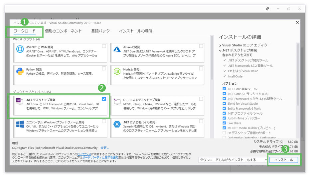Click the installation details panel scrollbar

298,74
